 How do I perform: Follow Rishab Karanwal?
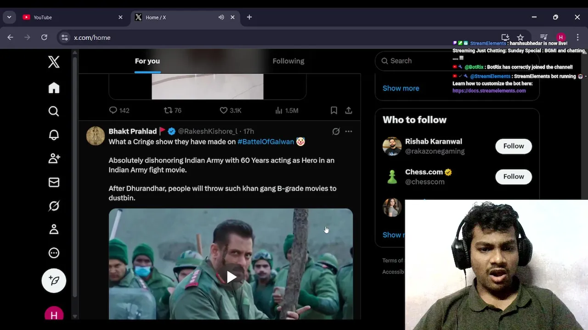pyautogui.click(x=514, y=146)
